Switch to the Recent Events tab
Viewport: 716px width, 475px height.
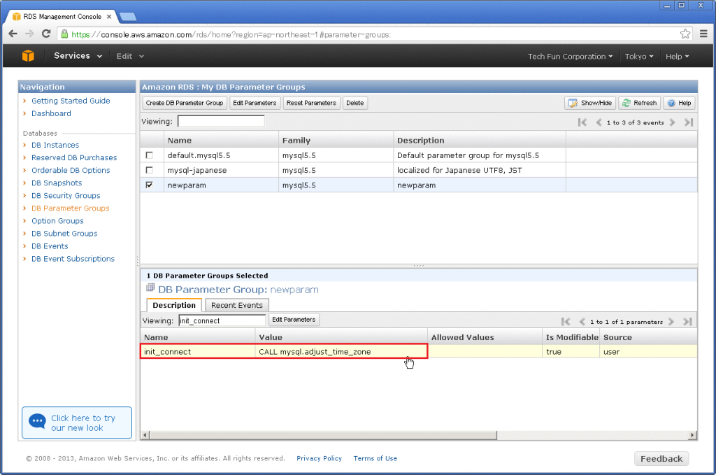pyautogui.click(x=236, y=305)
